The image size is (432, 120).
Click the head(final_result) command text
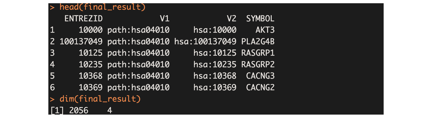102,7
